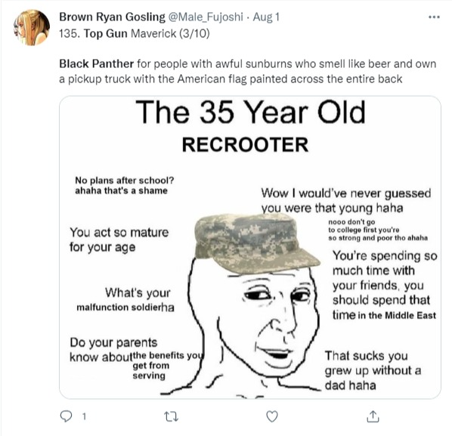Viewport: 452px width, 436px height.
Task: Click 'That sucks you grew up' meme text
Action: click(x=373, y=370)
